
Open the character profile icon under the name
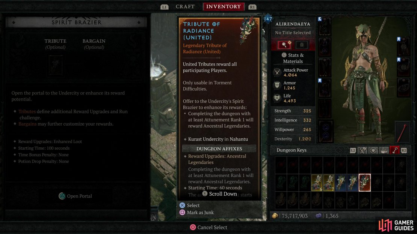(x=284, y=45)
